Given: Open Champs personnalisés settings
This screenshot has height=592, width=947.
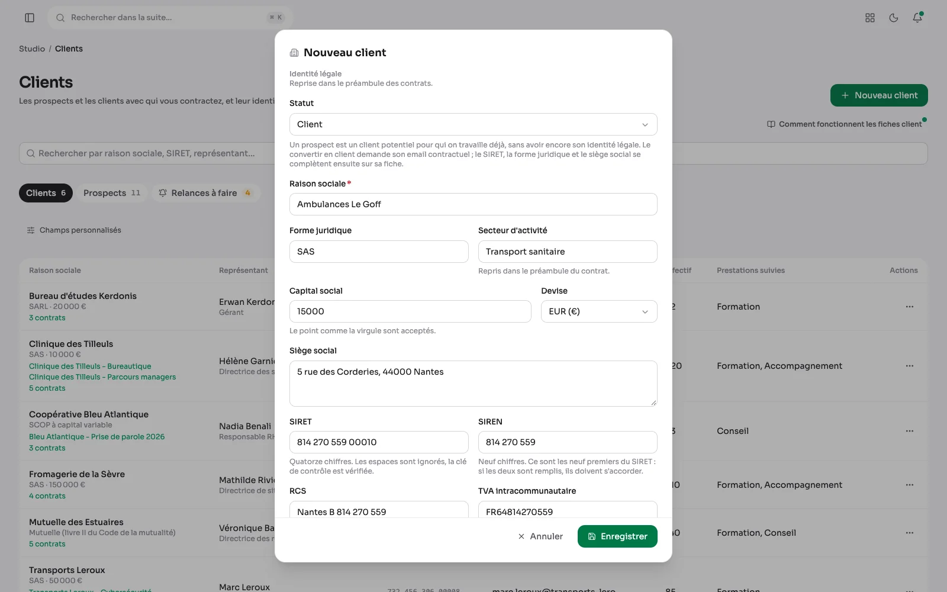Looking at the screenshot, I should pos(74,230).
